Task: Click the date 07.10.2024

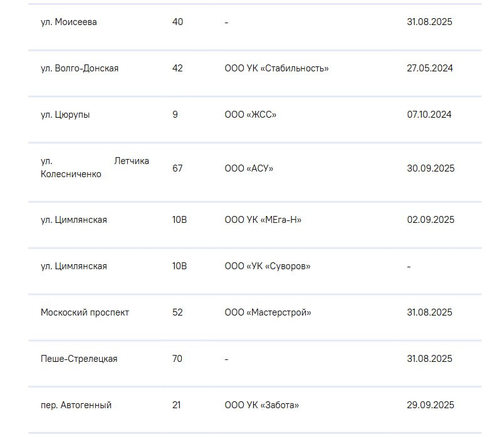Action: click(429, 115)
